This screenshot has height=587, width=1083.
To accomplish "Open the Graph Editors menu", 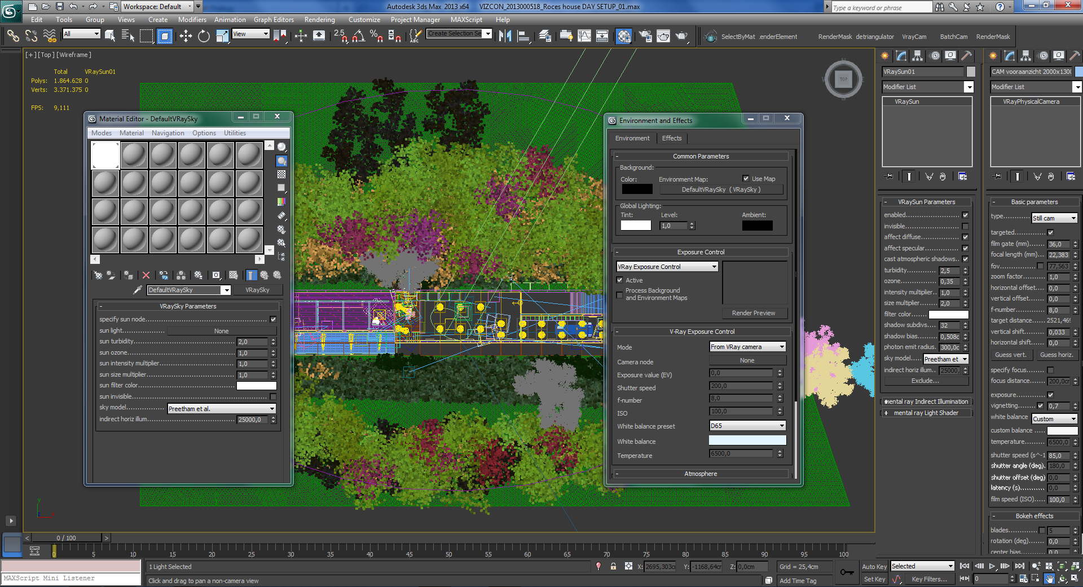I will coord(274,20).
